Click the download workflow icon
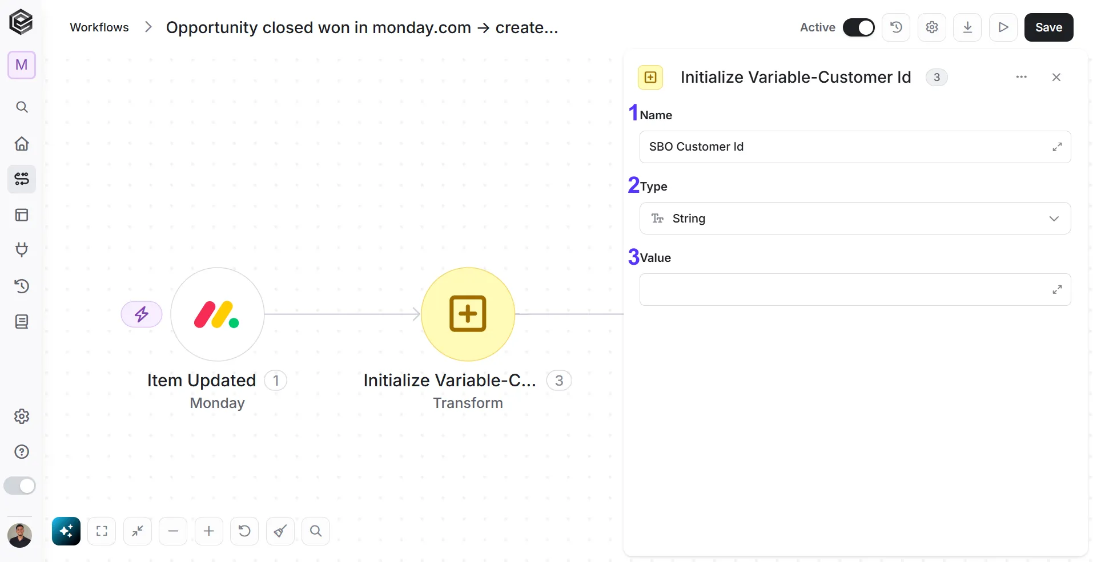This screenshot has width=1093, height=562. pos(968,27)
